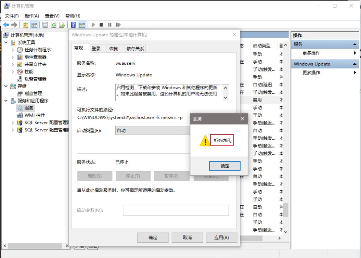Image resolution: width=361 pixels, height=258 pixels.
Task: Click the Stop Service square toolbar icon
Action: 101,25
